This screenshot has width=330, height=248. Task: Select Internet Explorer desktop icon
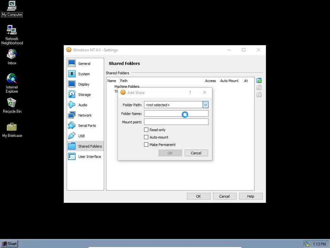(x=12, y=83)
